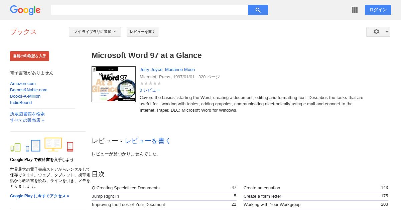Click the 電子書籍がありません text
Image resolution: width=401 pixels, height=210 pixels.
[x=32, y=73]
